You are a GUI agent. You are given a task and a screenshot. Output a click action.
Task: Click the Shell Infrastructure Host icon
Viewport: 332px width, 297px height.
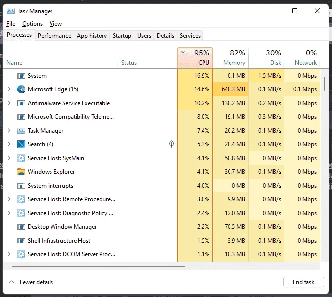click(x=21, y=241)
